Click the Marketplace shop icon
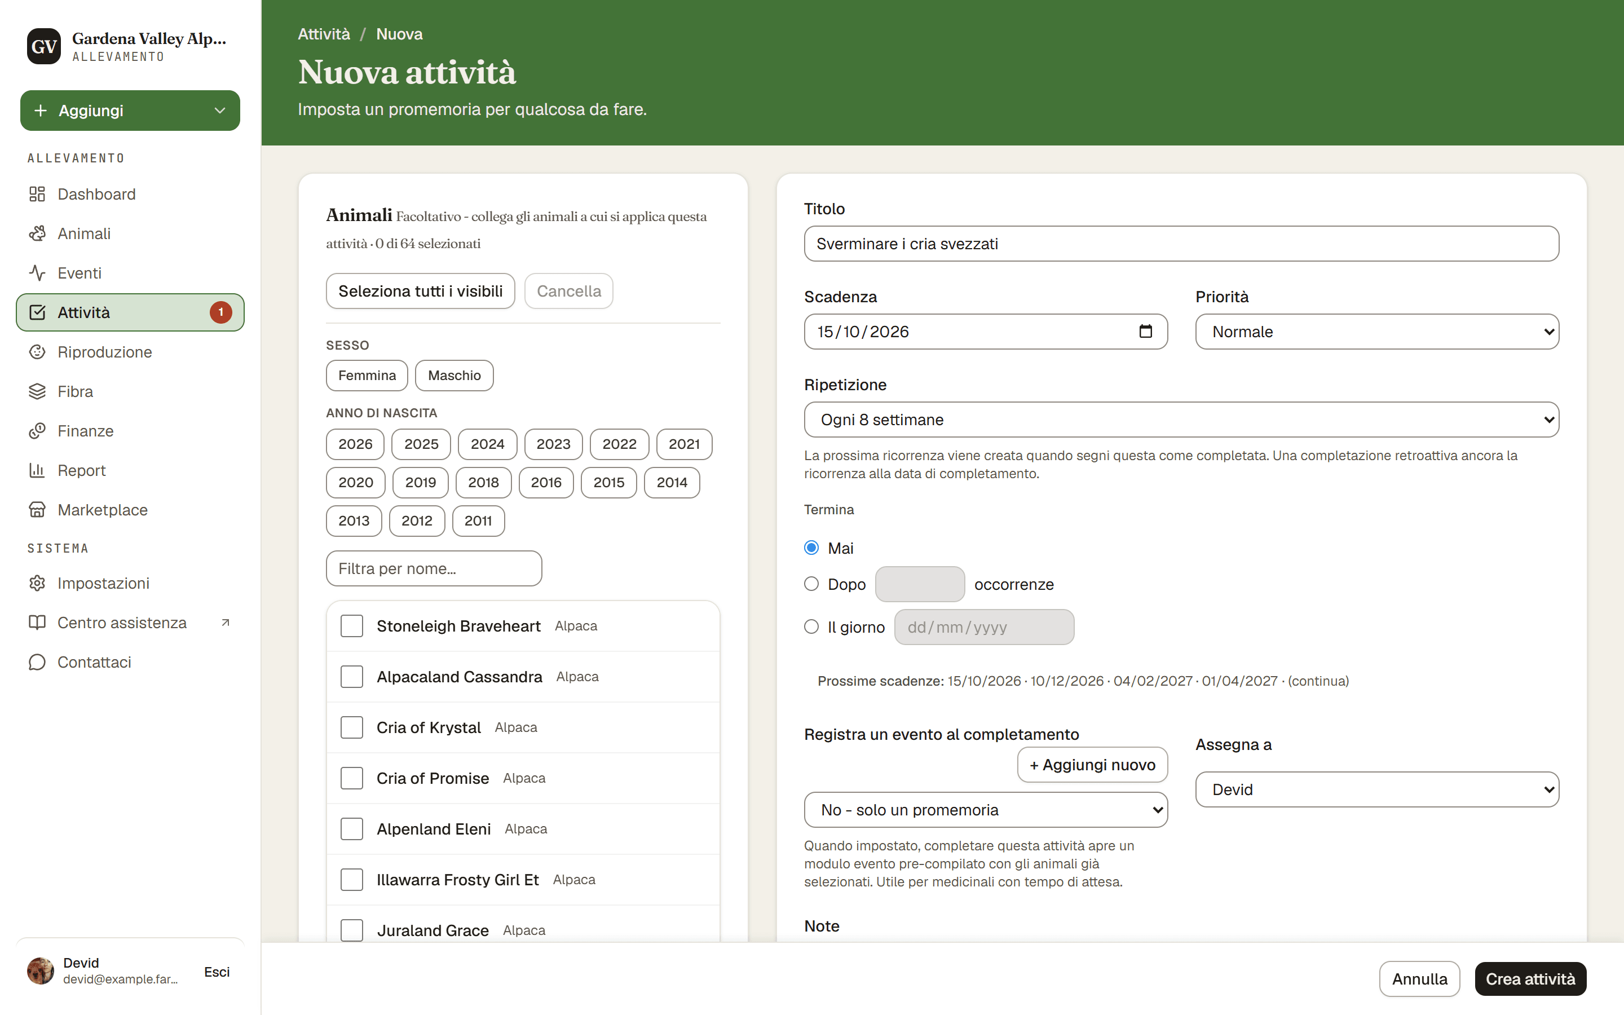The width and height of the screenshot is (1624, 1015). click(37, 510)
